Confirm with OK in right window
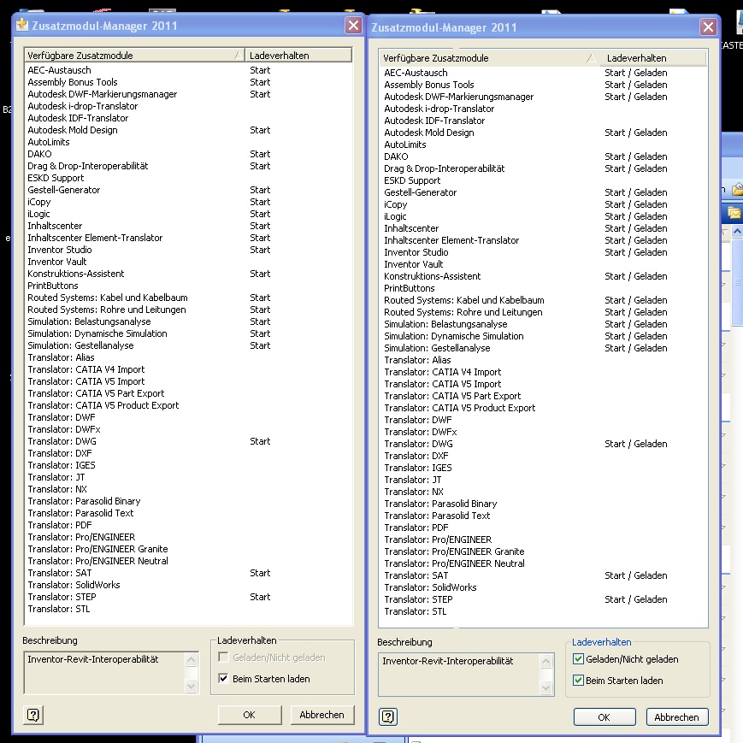The width and height of the screenshot is (743, 743). 604,717
